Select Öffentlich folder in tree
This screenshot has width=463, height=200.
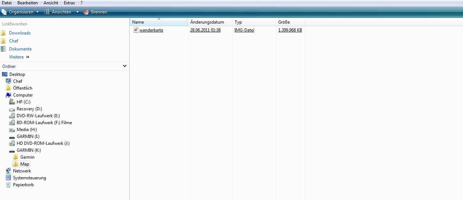click(23, 88)
